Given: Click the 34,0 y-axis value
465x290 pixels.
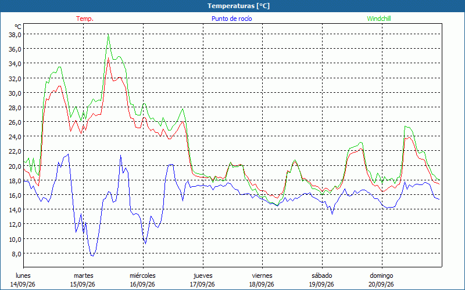Looking at the screenshot, I should tap(15, 64).
